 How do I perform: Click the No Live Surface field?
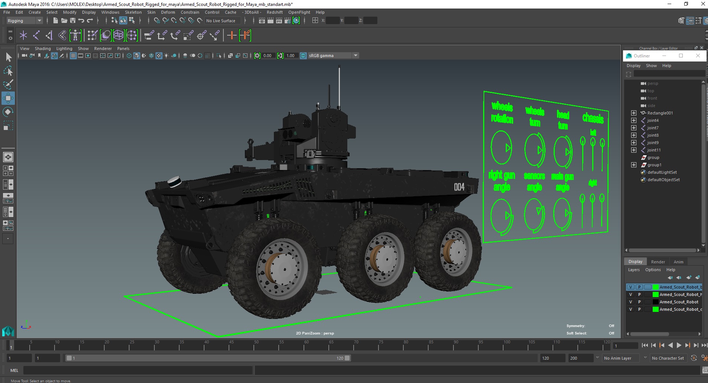[223, 21]
